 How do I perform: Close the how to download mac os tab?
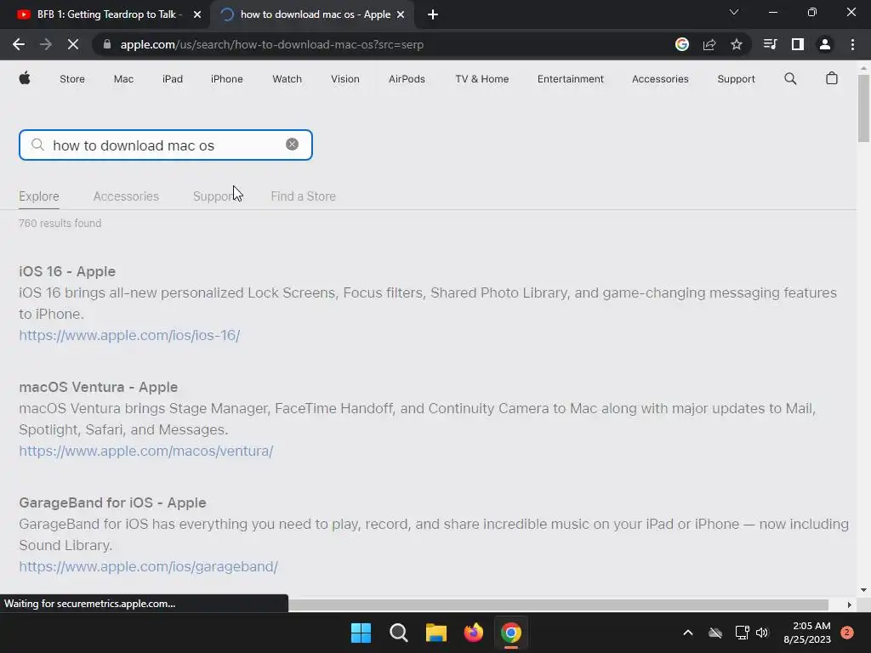pyautogui.click(x=401, y=14)
